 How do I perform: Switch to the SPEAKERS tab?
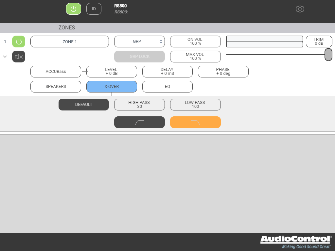(x=56, y=87)
